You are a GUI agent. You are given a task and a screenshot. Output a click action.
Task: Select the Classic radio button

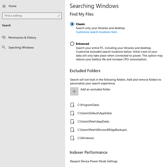coord(72,24)
